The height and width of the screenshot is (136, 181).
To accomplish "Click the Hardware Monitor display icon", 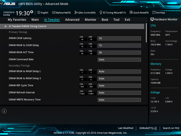I will [x=152, y=19].
